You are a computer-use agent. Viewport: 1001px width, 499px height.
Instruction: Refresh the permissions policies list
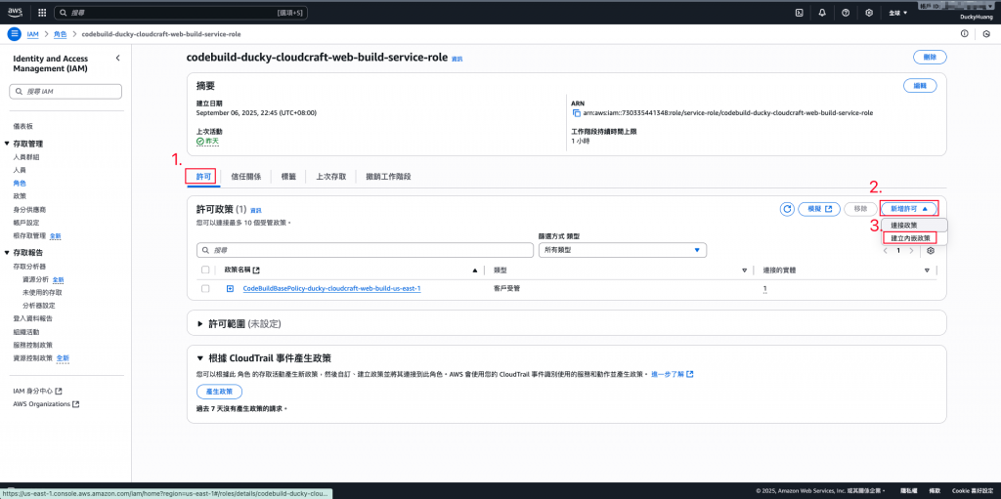tap(787, 209)
